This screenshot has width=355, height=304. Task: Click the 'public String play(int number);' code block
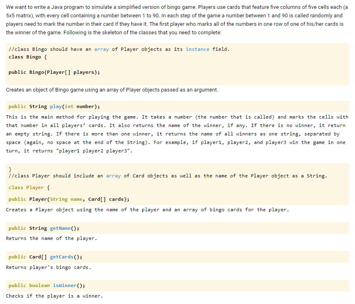(81, 106)
